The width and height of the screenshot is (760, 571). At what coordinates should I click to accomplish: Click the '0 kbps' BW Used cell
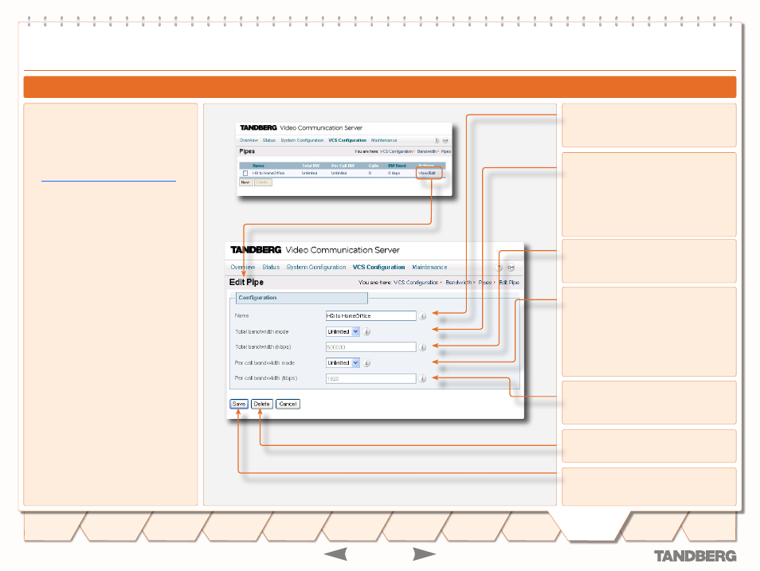[394, 173]
